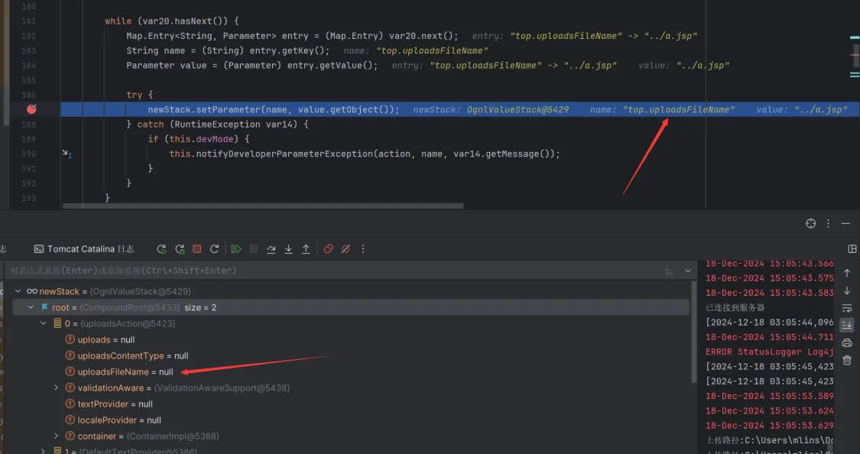Viewport: 860px width, 454px height.
Task: Rerun the debug configuration
Action: [x=161, y=249]
